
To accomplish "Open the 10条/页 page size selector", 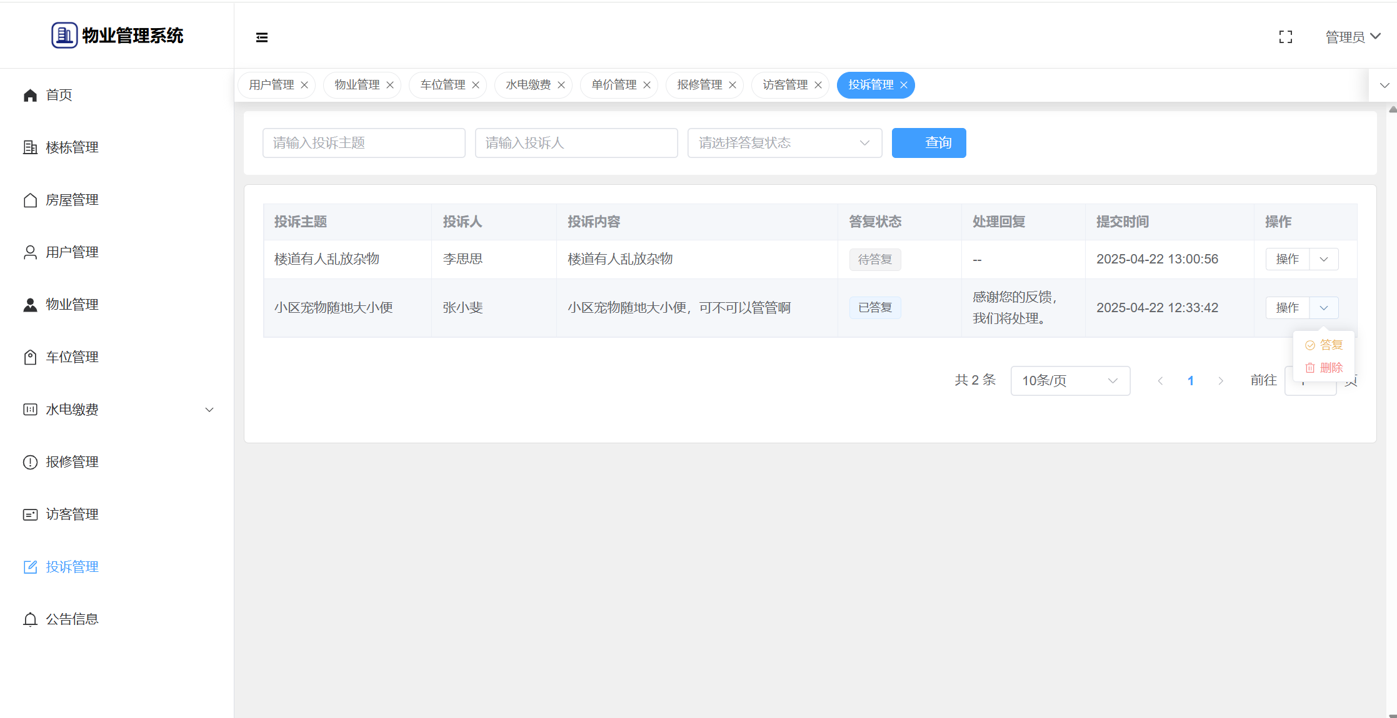I will tap(1069, 381).
